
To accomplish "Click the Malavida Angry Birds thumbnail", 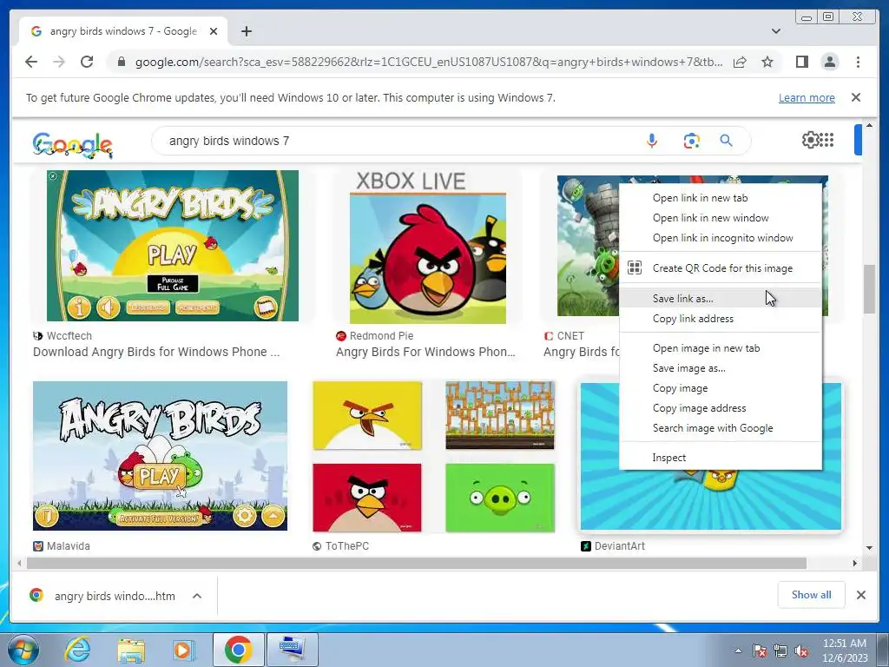I will click(x=160, y=456).
